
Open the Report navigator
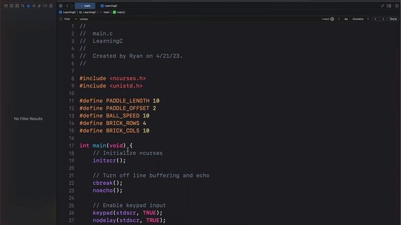pos(51,6)
